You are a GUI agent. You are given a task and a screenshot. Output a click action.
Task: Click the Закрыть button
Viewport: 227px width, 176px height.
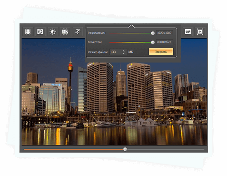[x=161, y=52]
